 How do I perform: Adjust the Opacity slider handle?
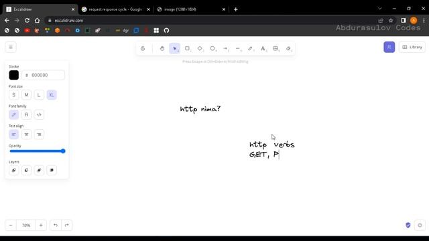[x=63, y=151]
